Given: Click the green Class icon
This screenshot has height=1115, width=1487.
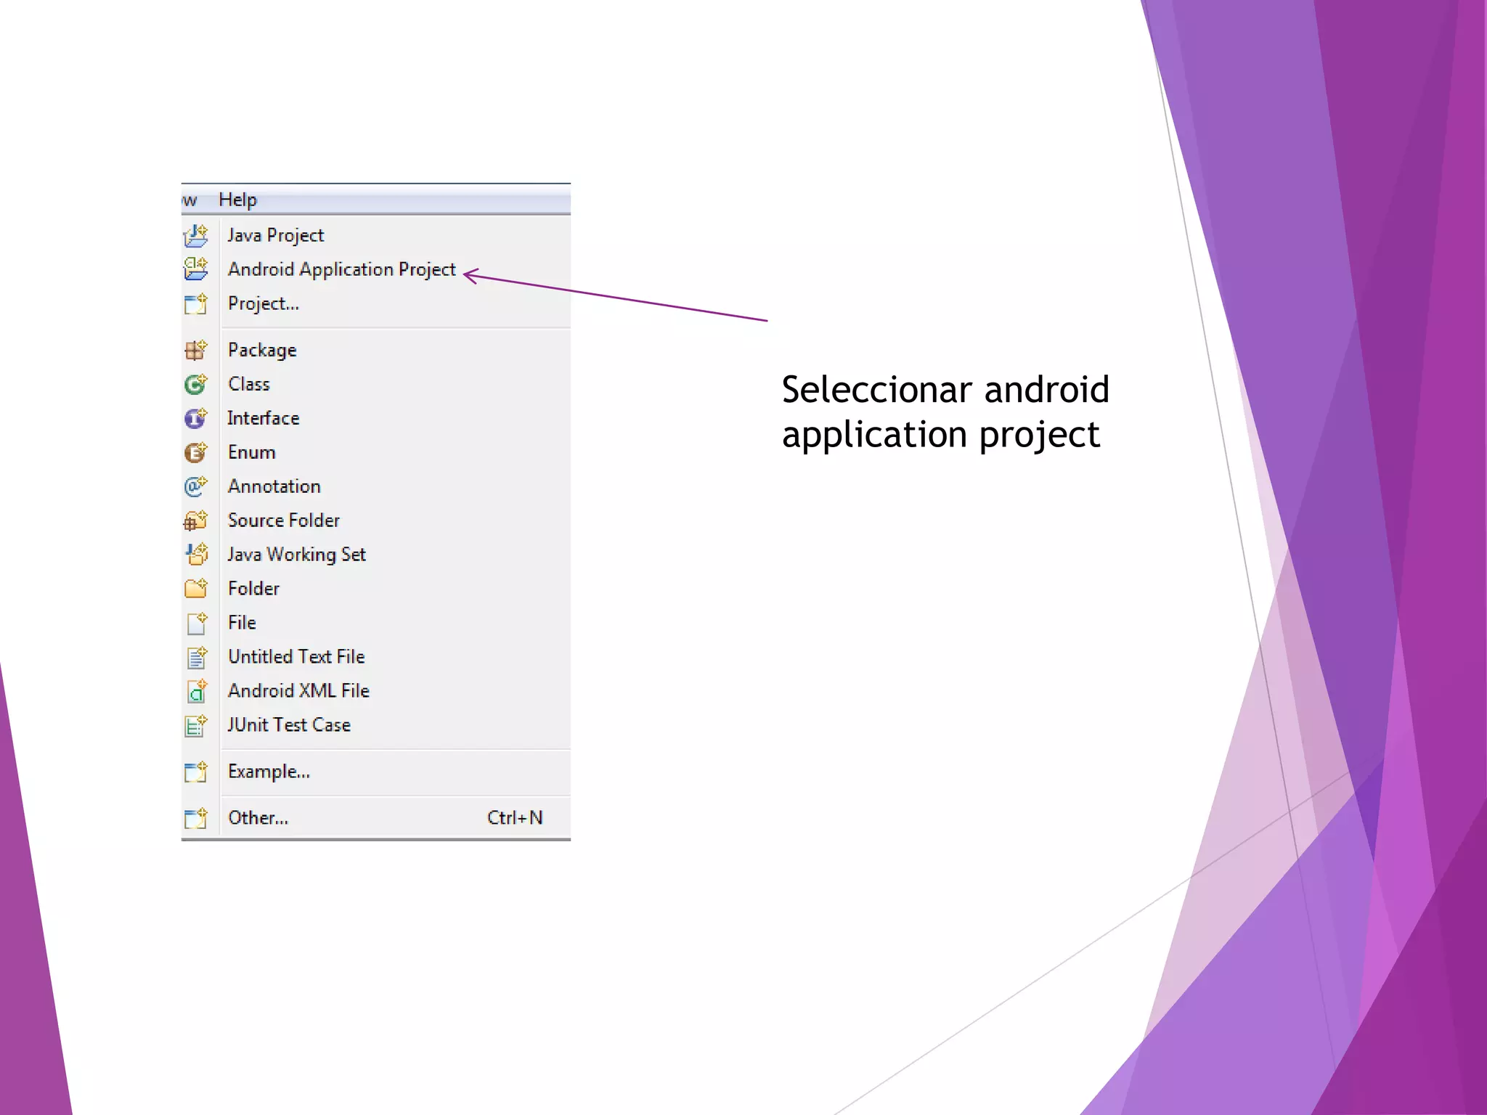Looking at the screenshot, I should click(x=195, y=384).
